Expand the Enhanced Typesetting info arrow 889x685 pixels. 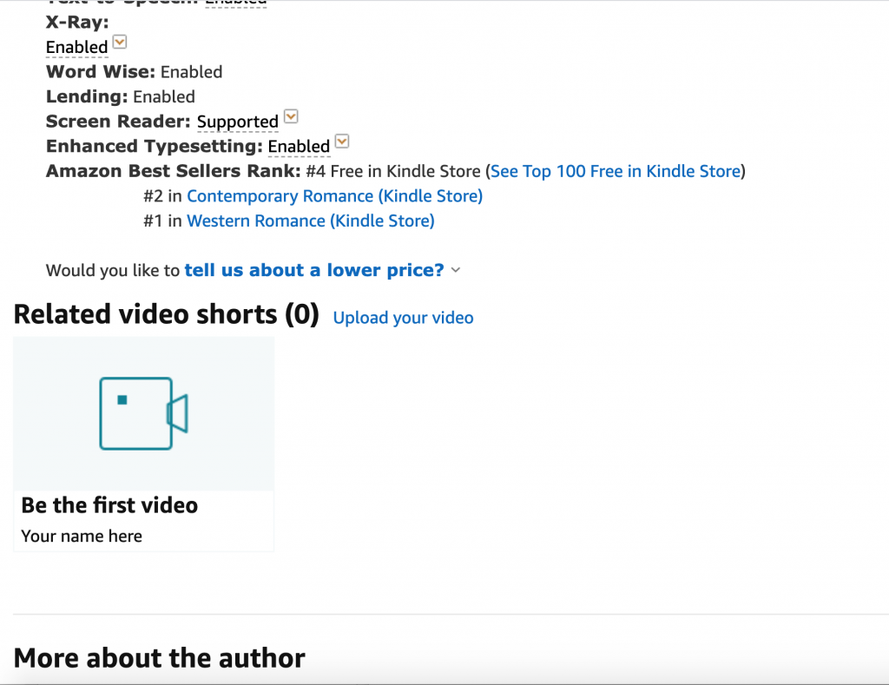pos(342,142)
